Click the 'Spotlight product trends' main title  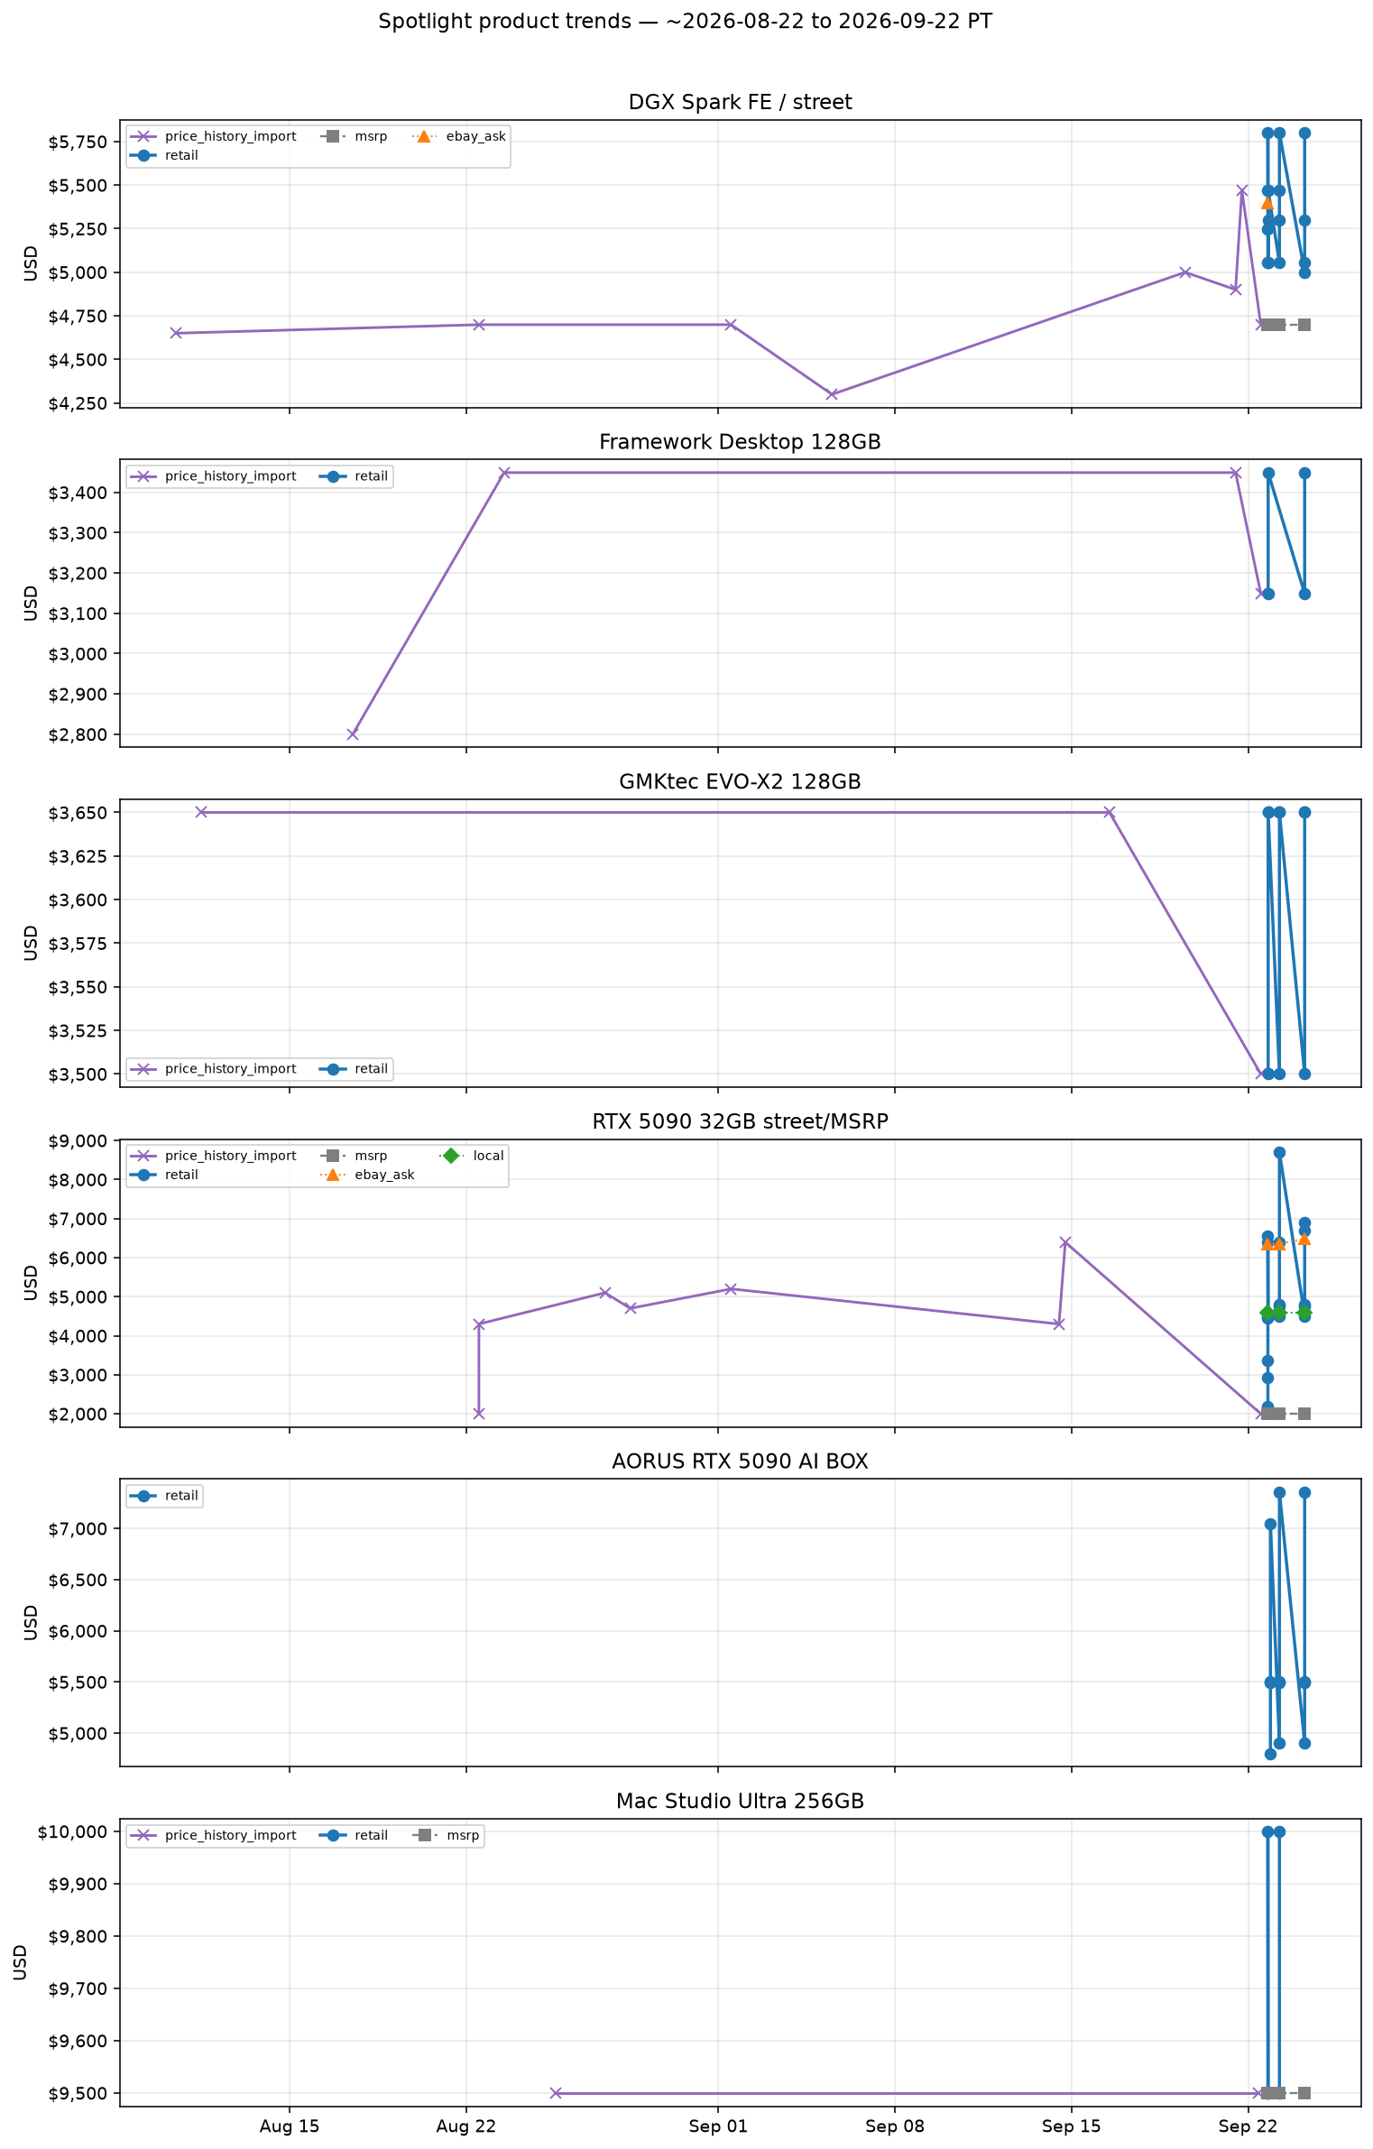686,22
